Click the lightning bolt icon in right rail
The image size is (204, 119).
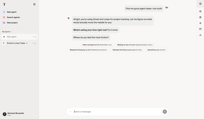click(200, 23)
